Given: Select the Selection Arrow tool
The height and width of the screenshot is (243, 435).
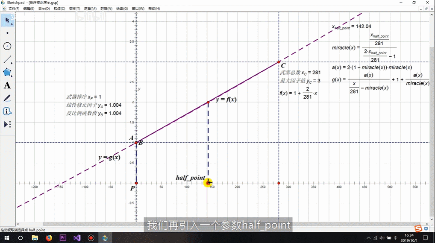Looking at the screenshot, I should pos(8,20).
